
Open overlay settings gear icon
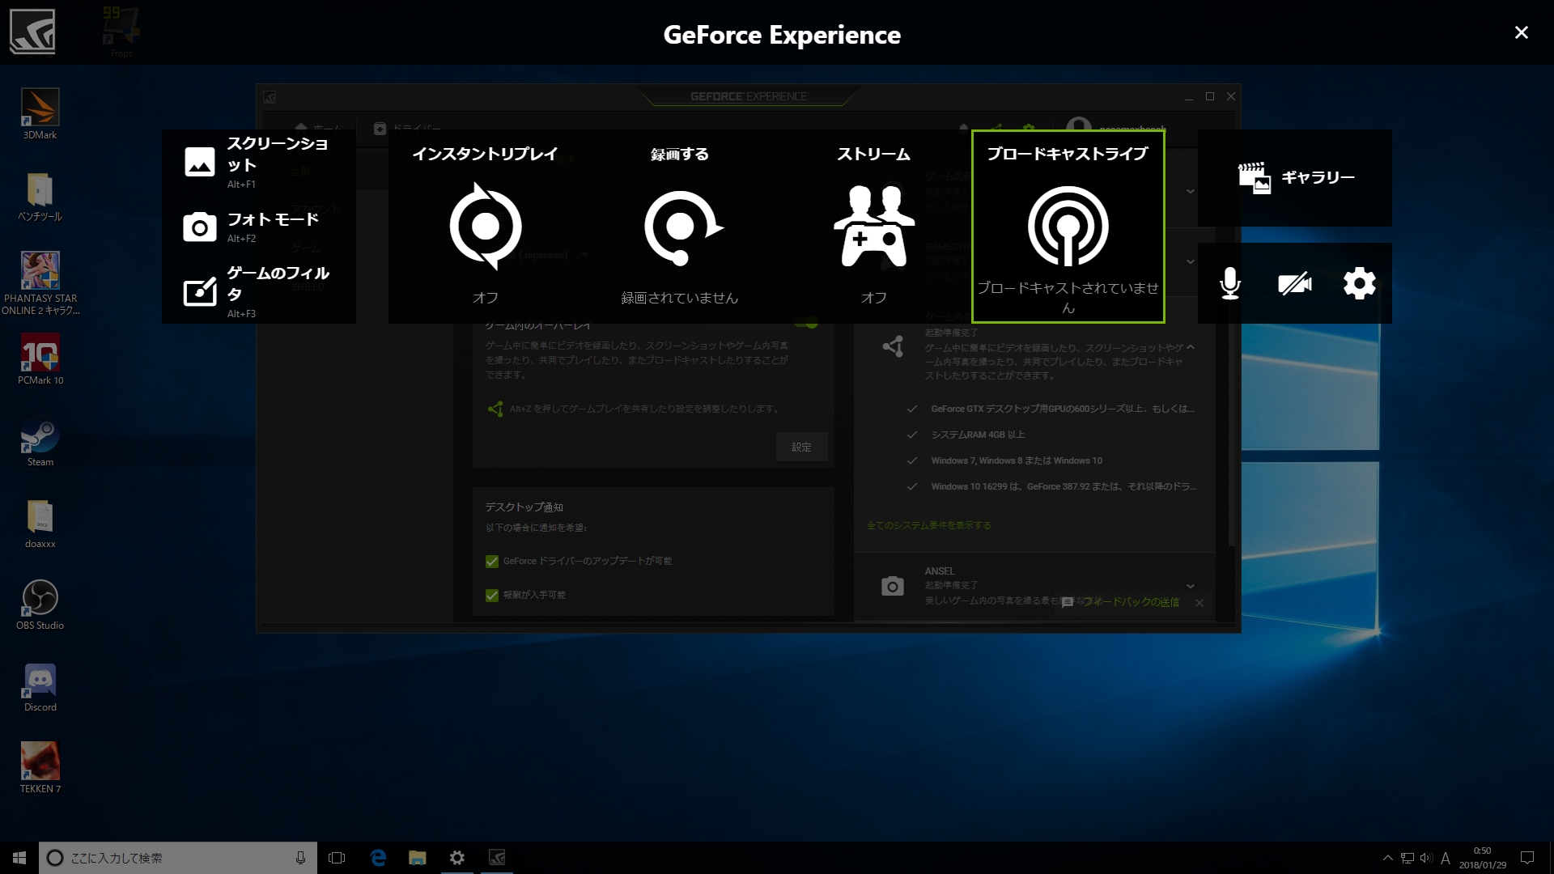point(1359,283)
